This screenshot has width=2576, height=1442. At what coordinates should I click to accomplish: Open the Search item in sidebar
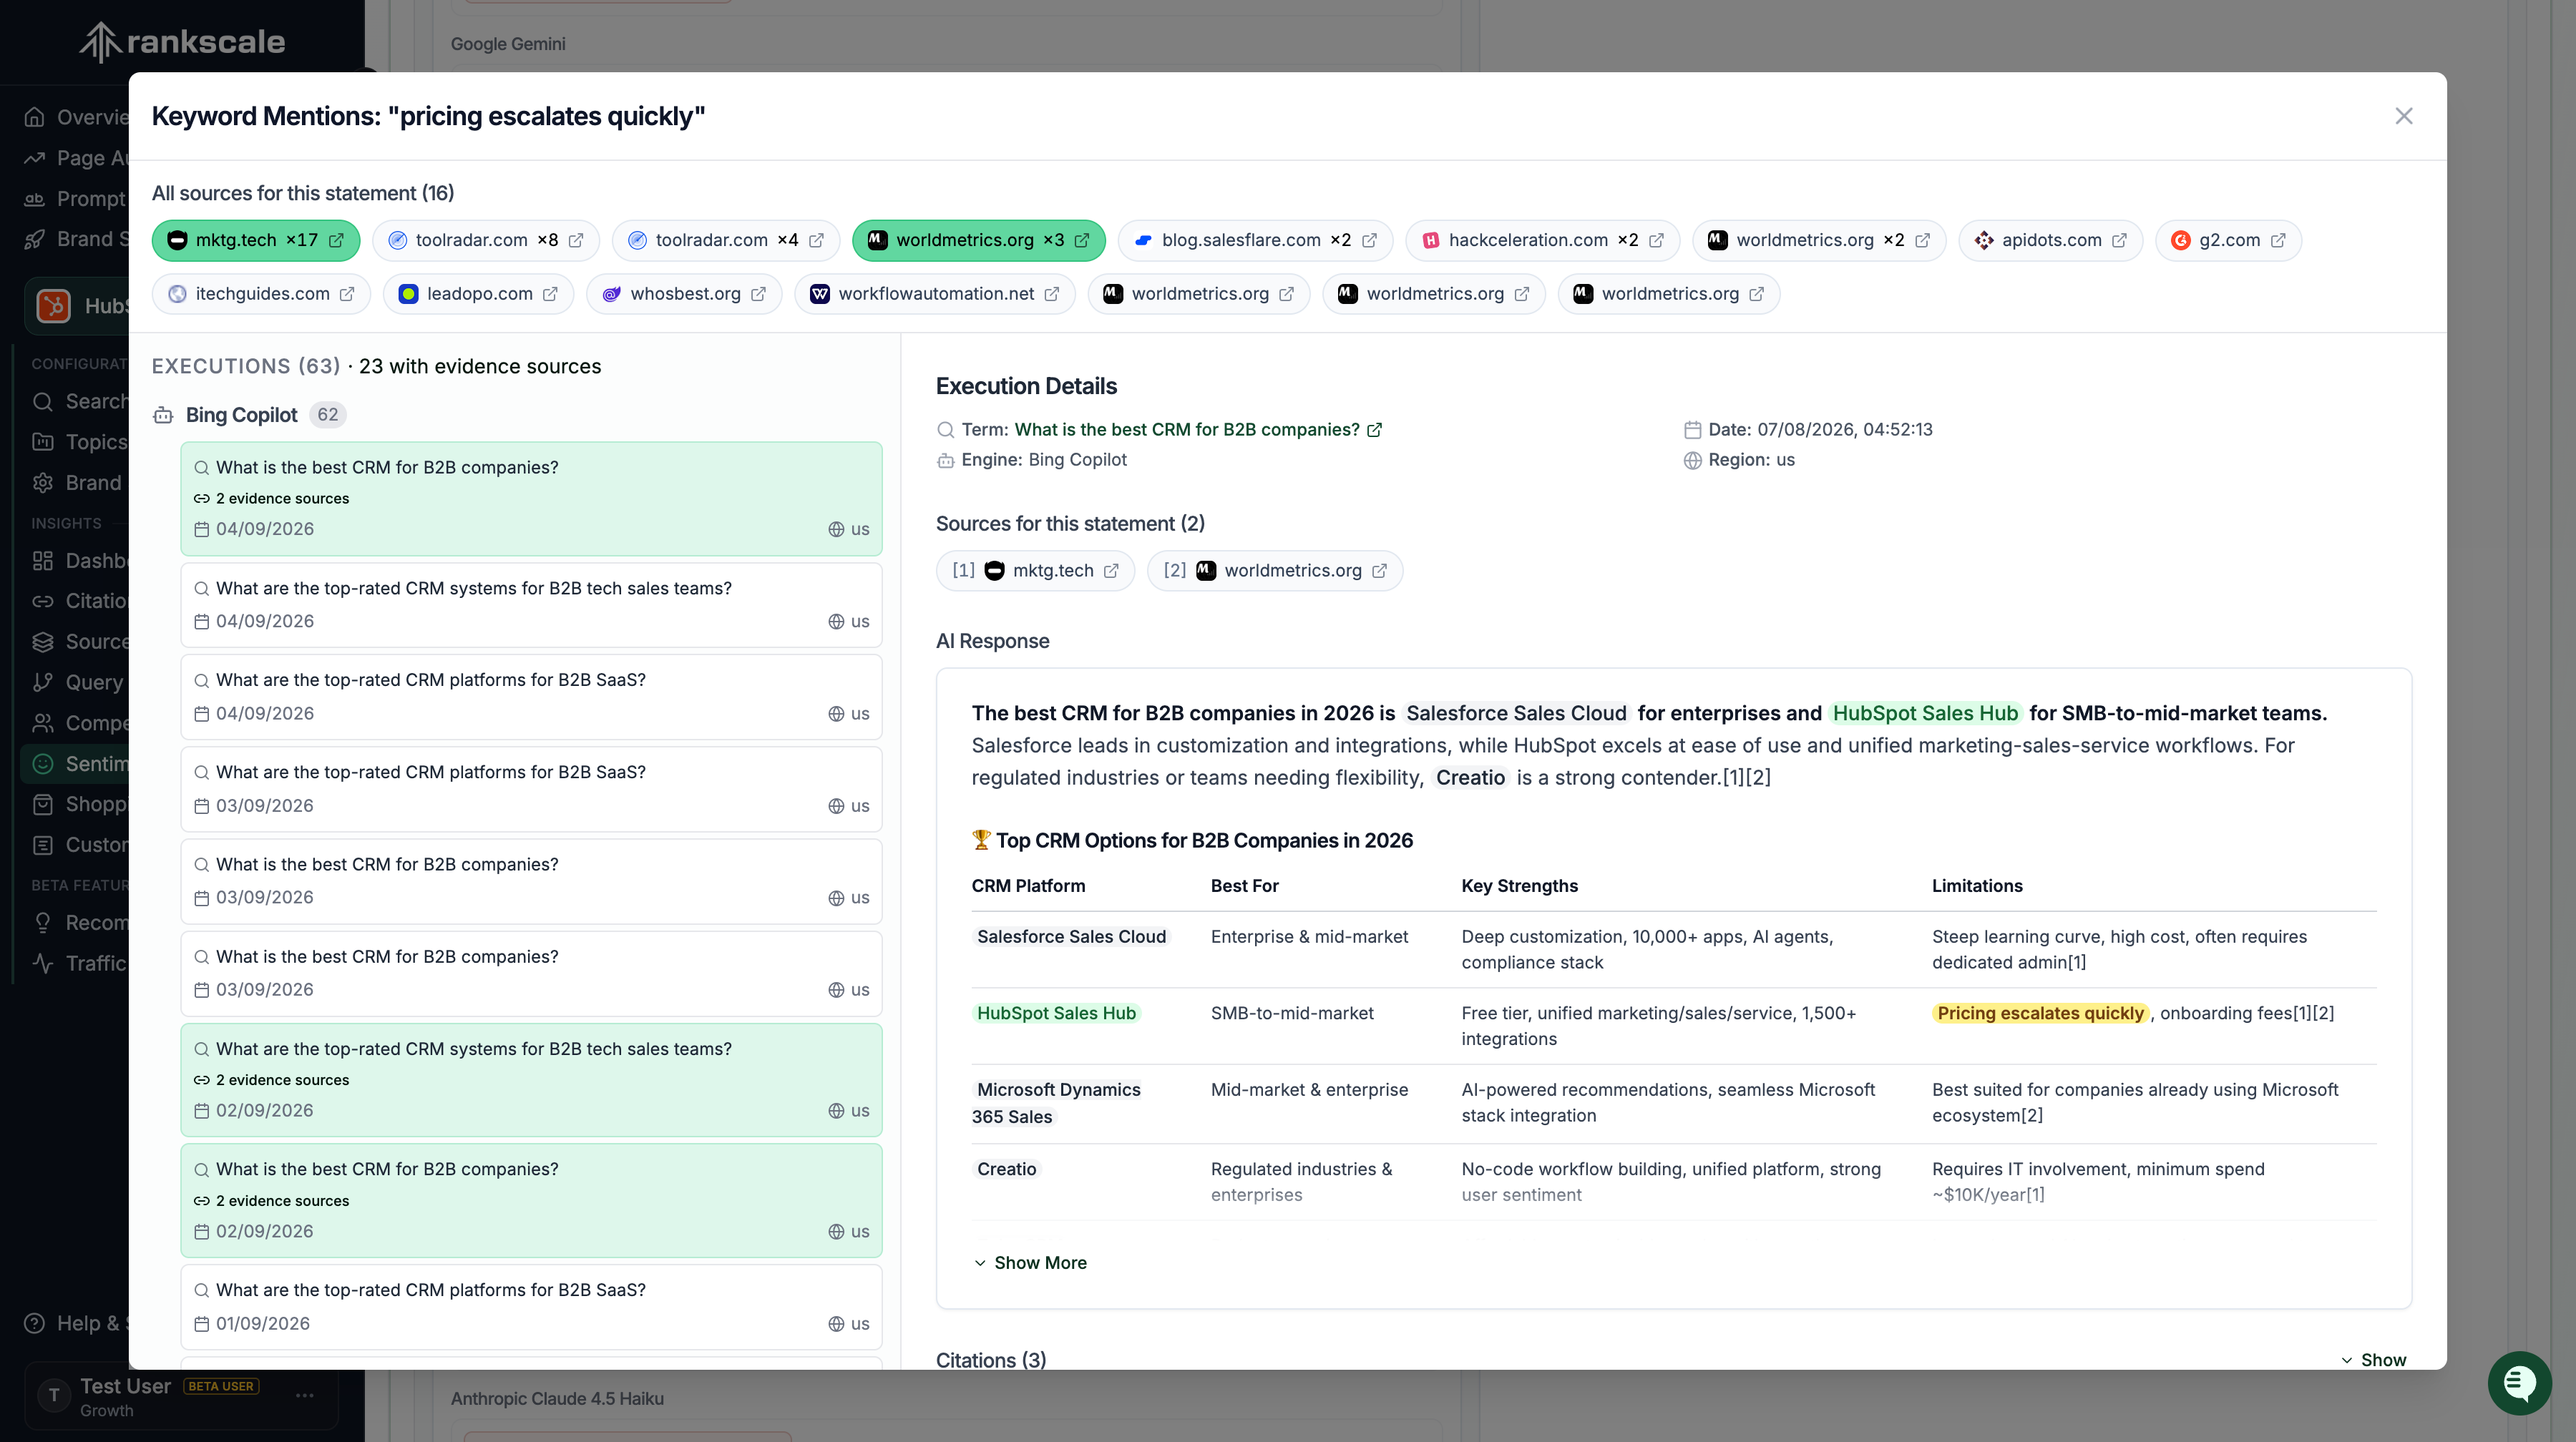click(80, 402)
